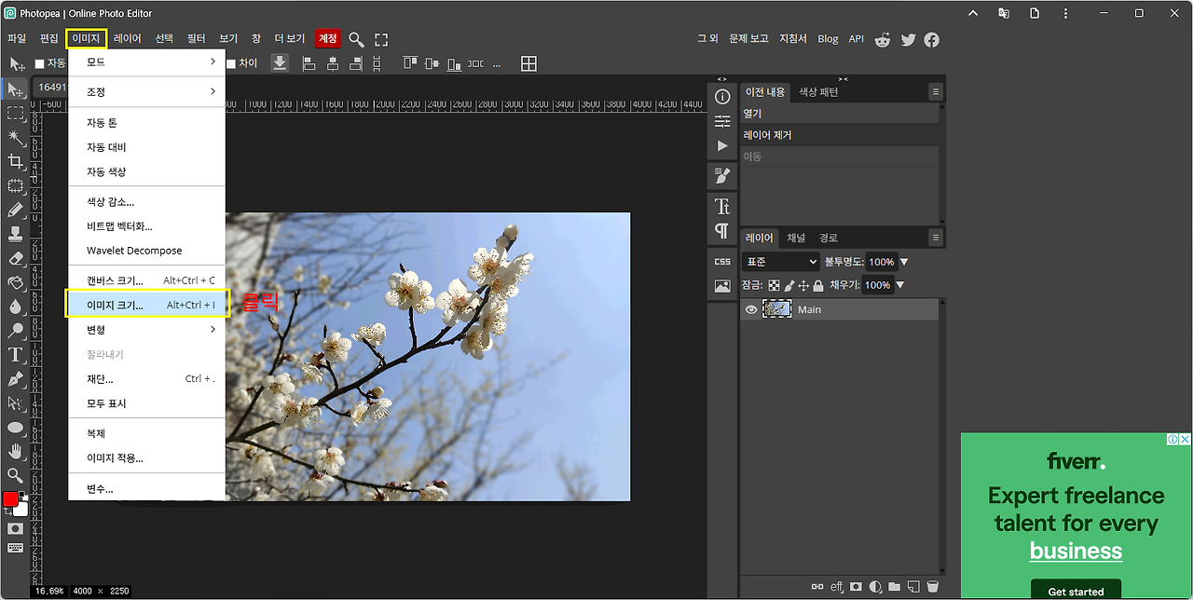Toggle fullscreen mode icon
This screenshot has width=1193, height=600.
(381, 39)
